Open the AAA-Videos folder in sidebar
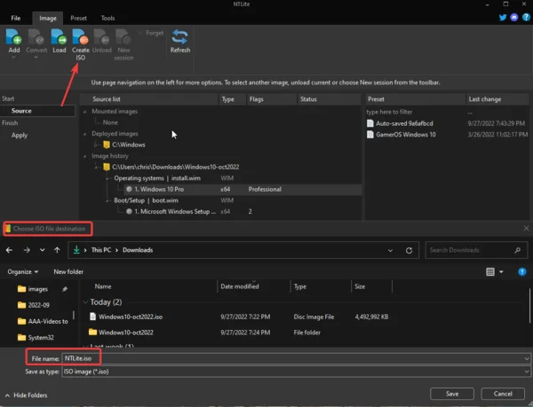533x407 pixels. [x=43, y=322]
